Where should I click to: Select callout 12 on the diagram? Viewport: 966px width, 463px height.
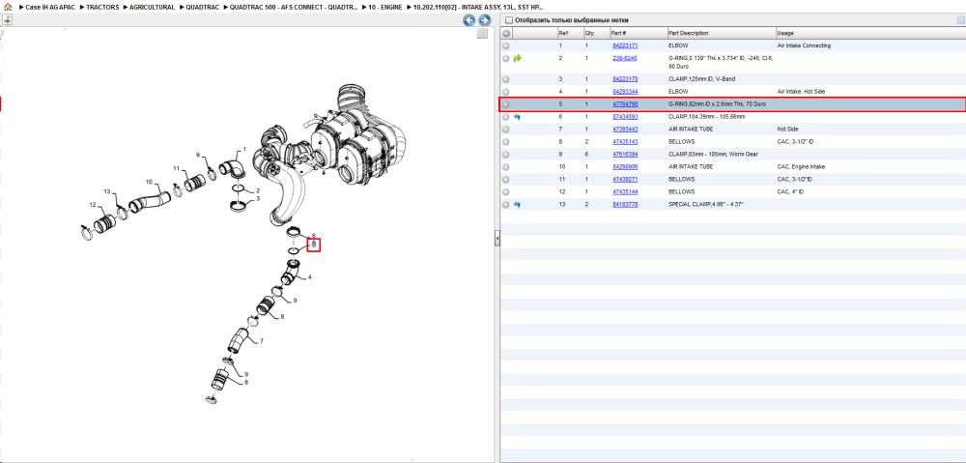(x=93, y=205)
